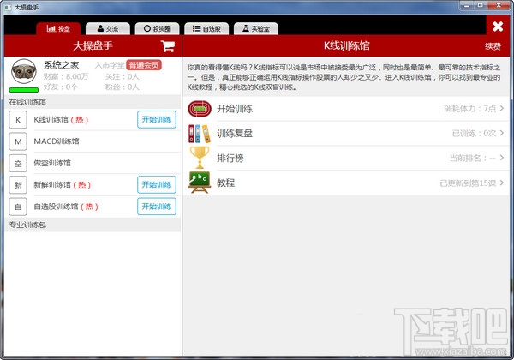Maximize the 大操盘手 window
This screenshot has height=360, width=514.
point(481,6)
